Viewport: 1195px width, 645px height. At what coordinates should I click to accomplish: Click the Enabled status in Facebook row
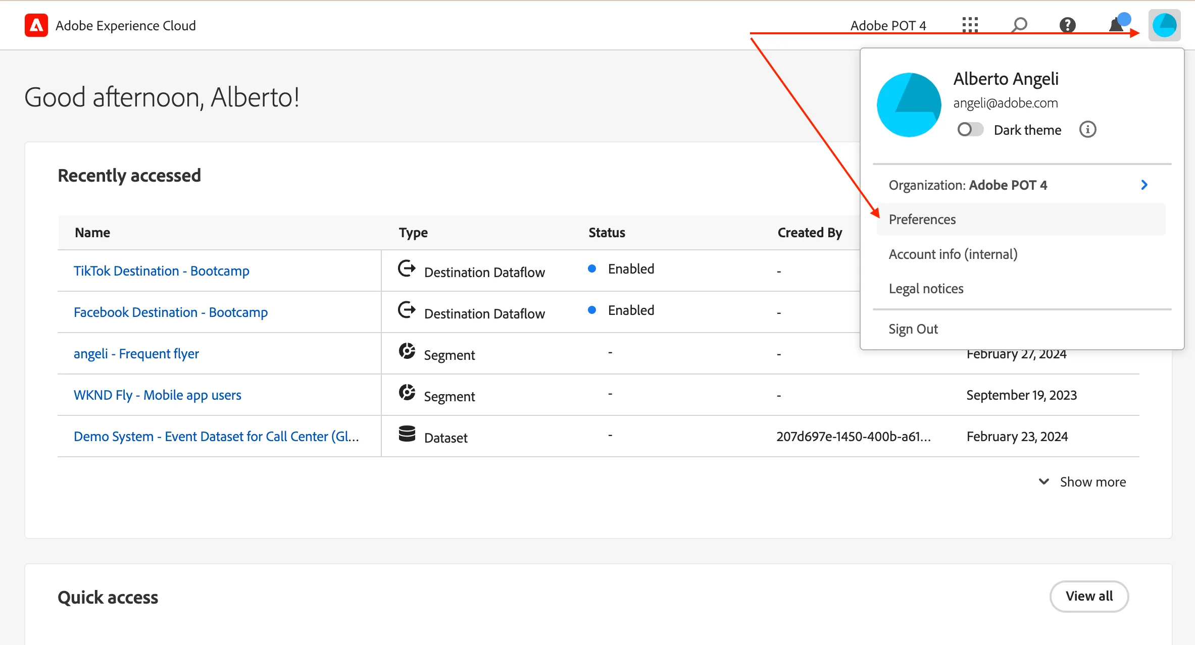(x=631, y=310)
